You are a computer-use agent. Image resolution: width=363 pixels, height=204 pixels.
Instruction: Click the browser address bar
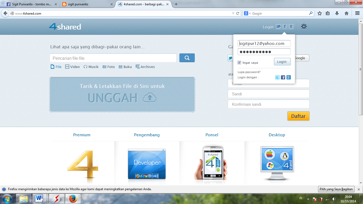click(x=122, y=13)
